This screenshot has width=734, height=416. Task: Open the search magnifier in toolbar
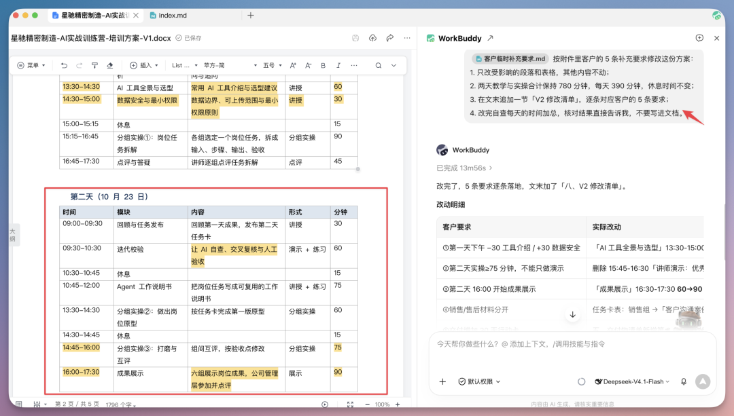click(379, 65)
